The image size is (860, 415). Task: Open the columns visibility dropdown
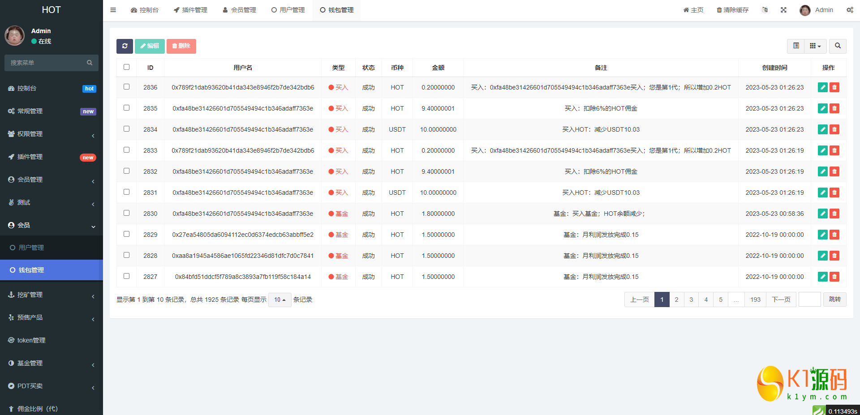click(x=815, y=46)
